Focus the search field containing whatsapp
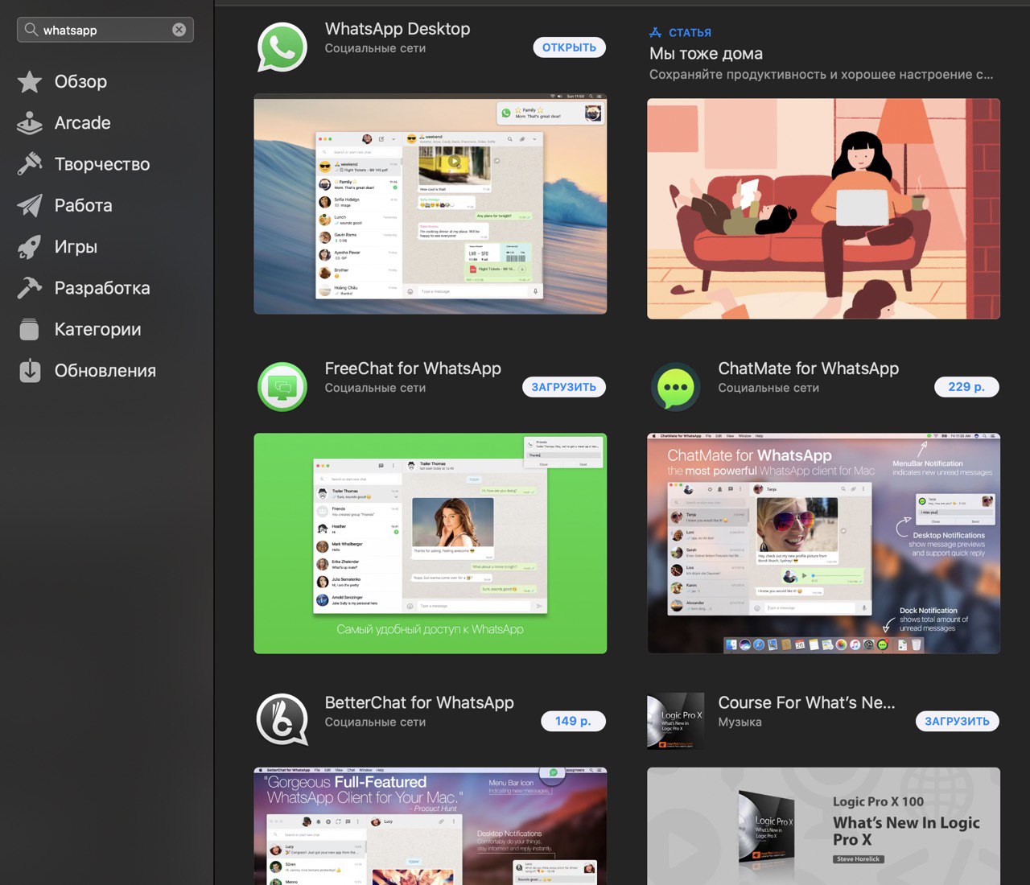This screenshot has width=1030, height=885. 105,30
